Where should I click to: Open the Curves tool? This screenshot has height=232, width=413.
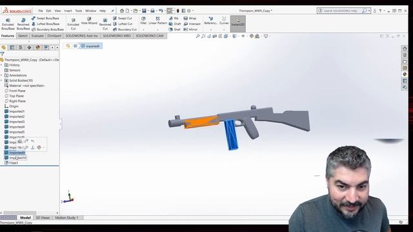pyautogui.click(x=224, y=21)
